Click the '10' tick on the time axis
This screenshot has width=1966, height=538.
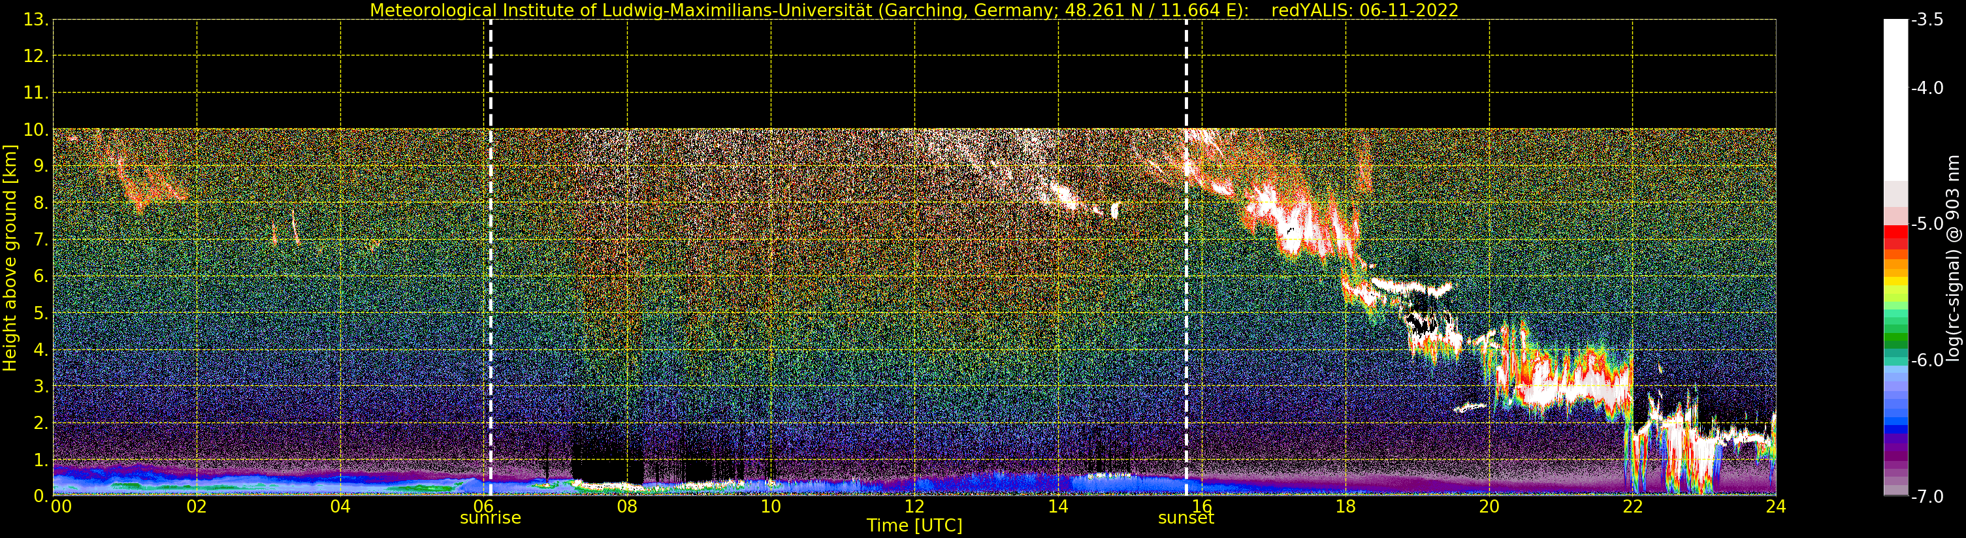pos(771,506)
